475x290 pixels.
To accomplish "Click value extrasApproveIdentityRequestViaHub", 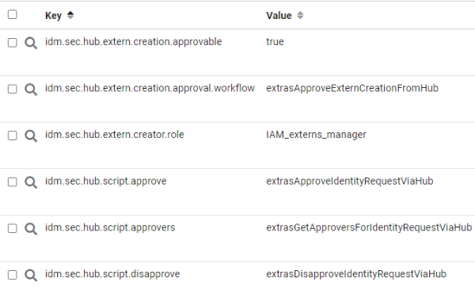I will (x=350, y=181).
